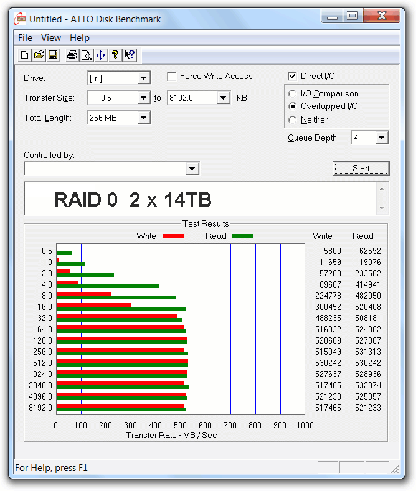The image size is (416, 491).
Task: Click the red Write legend swatch
Action: click(174, 236)
